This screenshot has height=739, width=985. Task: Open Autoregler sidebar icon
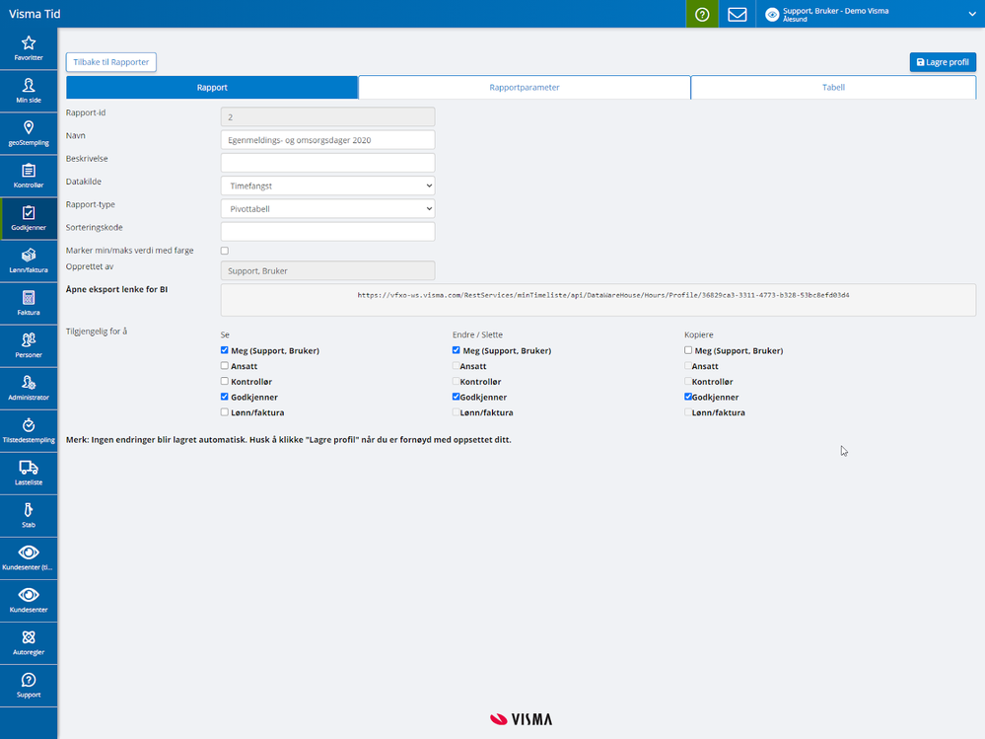[29, 637]
